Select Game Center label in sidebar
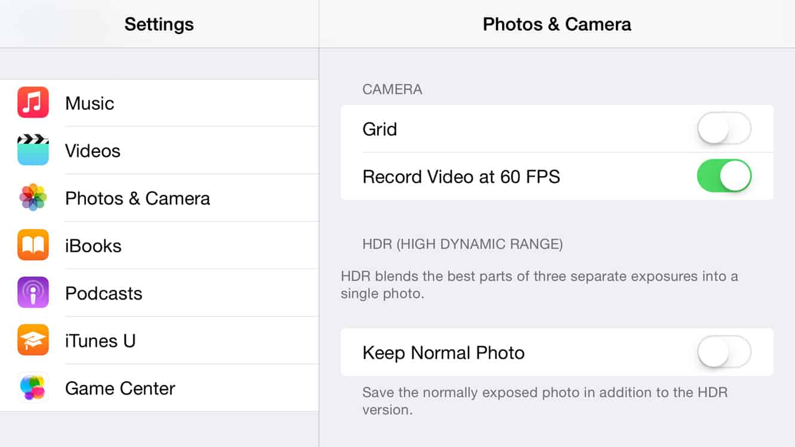This screenshot has height=447, width=795. pos(120,389)
